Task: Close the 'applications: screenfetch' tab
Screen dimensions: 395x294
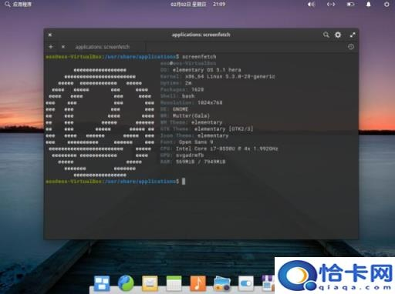Action: pos(63,47)
